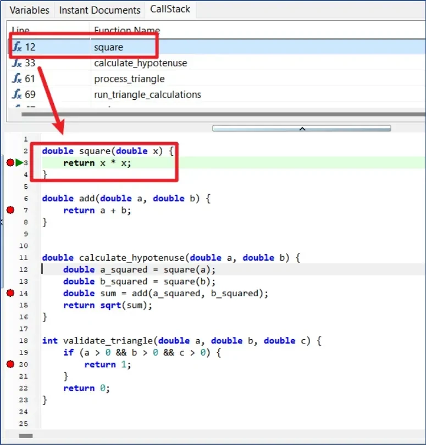426x445 pixels.
Task: Click the 'double sum = add(...)' line
Action: 166,293
